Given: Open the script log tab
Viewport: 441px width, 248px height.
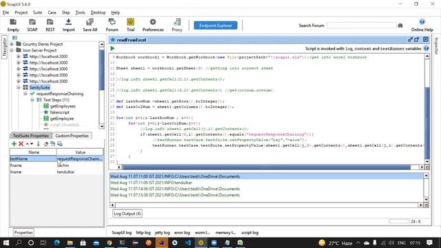Looking at the screenshot, I should pyautogui.click(x=249, y=233).
